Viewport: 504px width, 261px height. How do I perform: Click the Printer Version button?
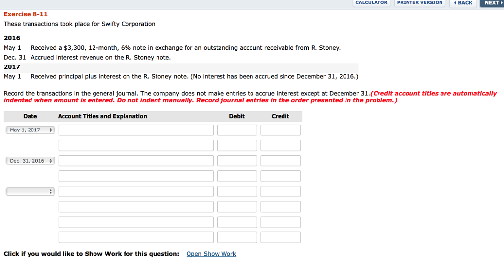pyautogui.click(x=420, y=3)
